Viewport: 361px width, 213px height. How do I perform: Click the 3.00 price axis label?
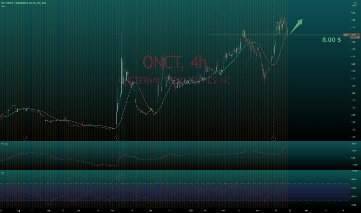point(353,108)
